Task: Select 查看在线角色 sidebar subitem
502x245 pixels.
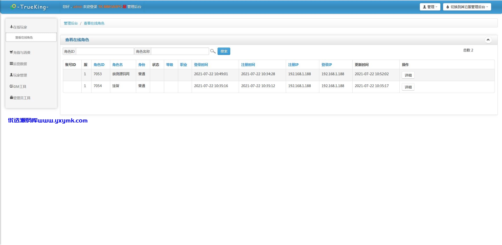Action: (31, 37)
